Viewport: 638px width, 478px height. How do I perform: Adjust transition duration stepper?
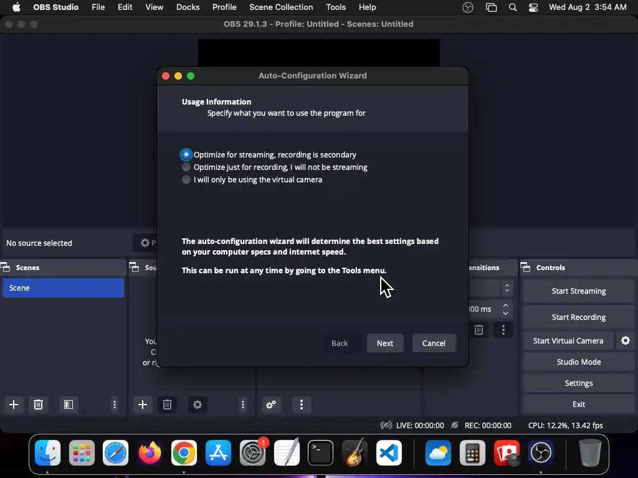point(506,309)
